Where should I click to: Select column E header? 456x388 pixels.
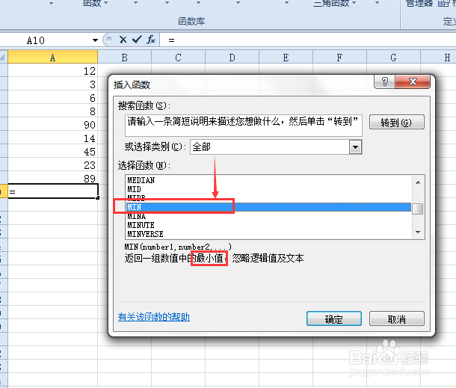[x=286, y=58]
